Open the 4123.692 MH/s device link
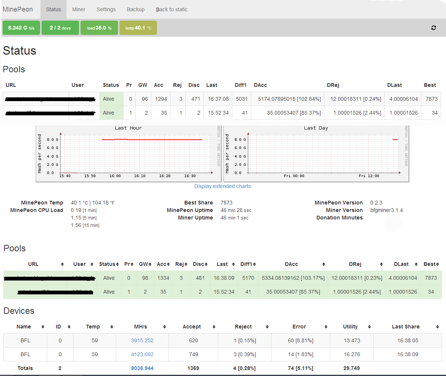Screen dimensions: 446x376 point(142,354)
